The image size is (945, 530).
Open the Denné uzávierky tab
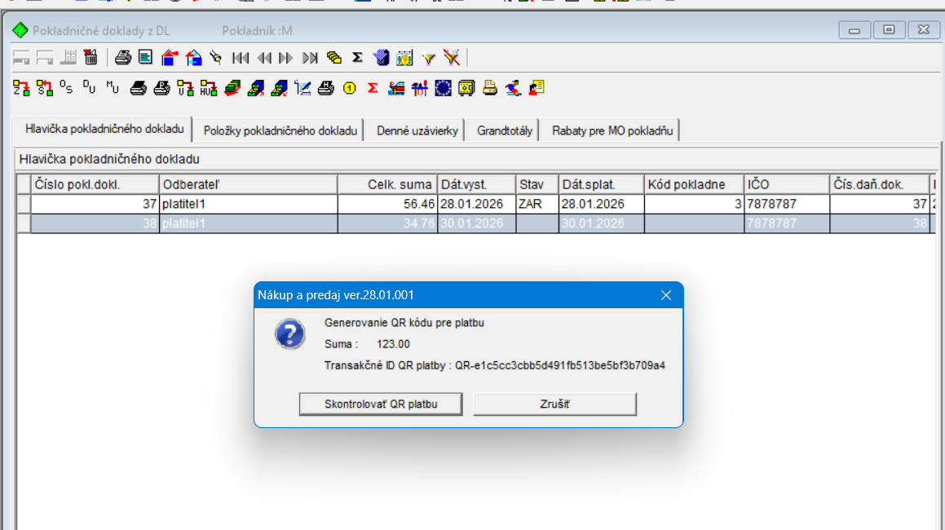418,130
